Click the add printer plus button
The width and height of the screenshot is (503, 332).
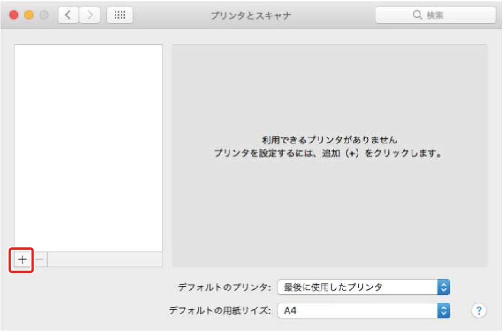[22, 259]
